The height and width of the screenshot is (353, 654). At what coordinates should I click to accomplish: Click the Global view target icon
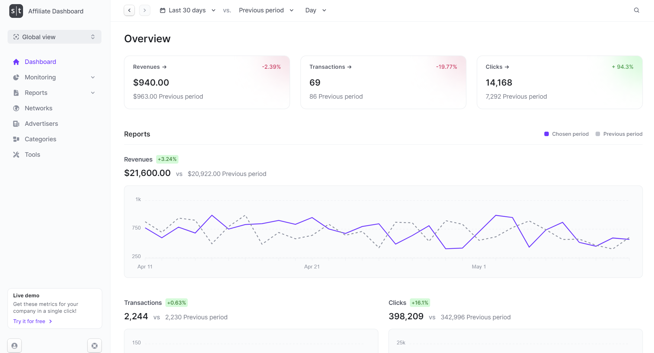pos(16,37)
